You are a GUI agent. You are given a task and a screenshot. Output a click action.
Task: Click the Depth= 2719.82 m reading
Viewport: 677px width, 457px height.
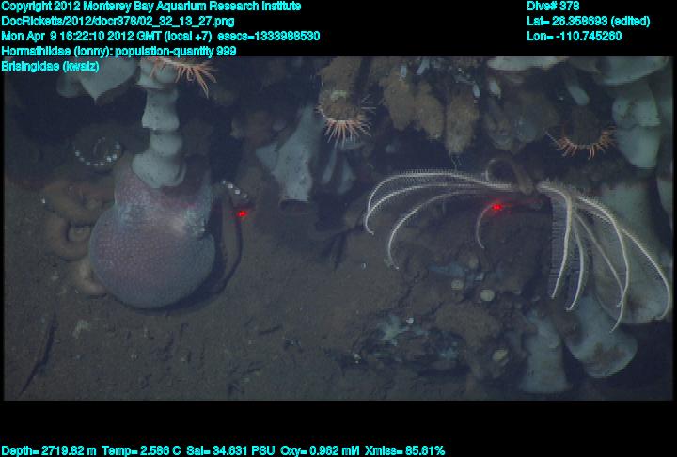(x=49, y=451)
